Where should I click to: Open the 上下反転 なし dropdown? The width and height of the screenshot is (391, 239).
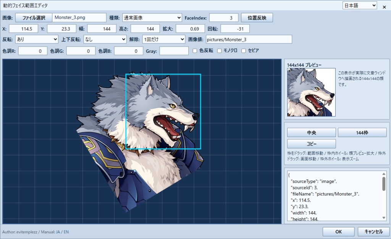coord(105,39)
